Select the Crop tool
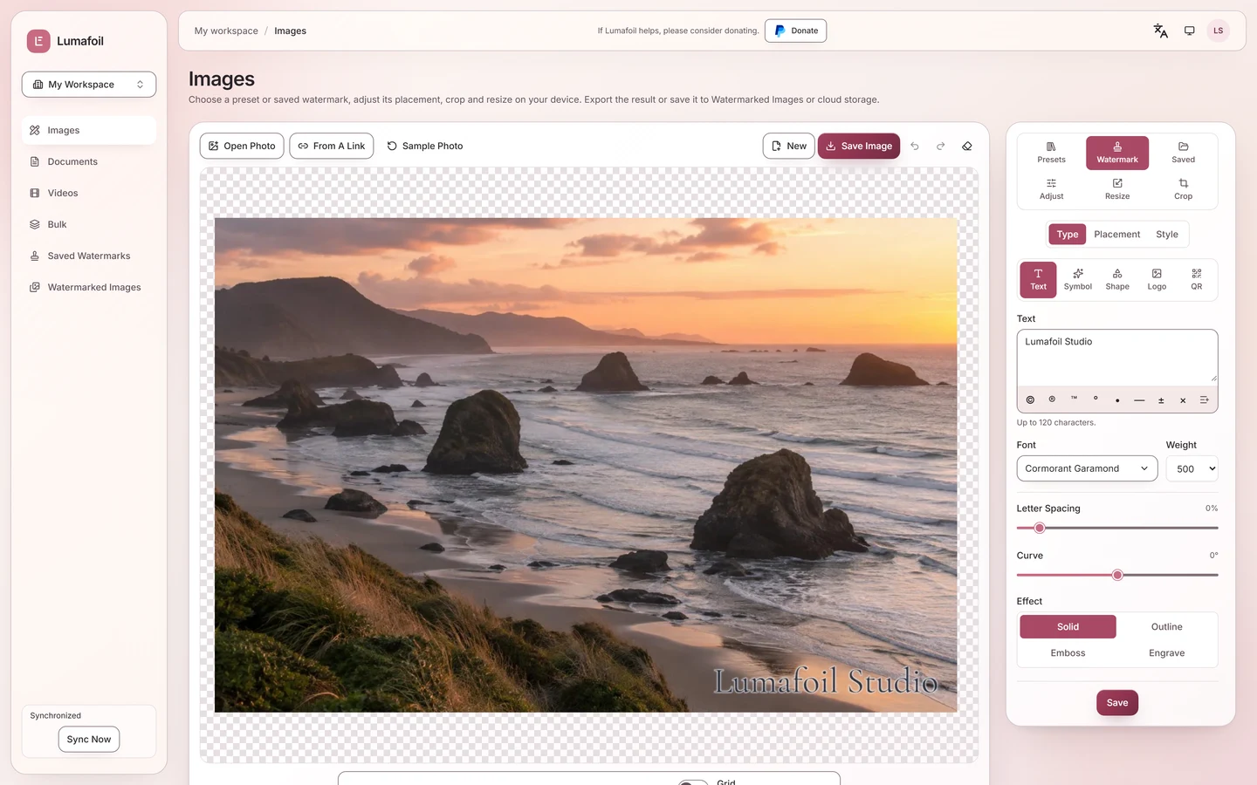Viewport: 1257px width, 785px height. (x=1183, y=189)
